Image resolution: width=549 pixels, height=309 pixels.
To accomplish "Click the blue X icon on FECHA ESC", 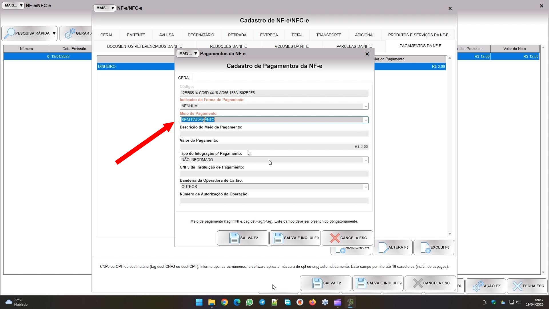I will point(517,286).
